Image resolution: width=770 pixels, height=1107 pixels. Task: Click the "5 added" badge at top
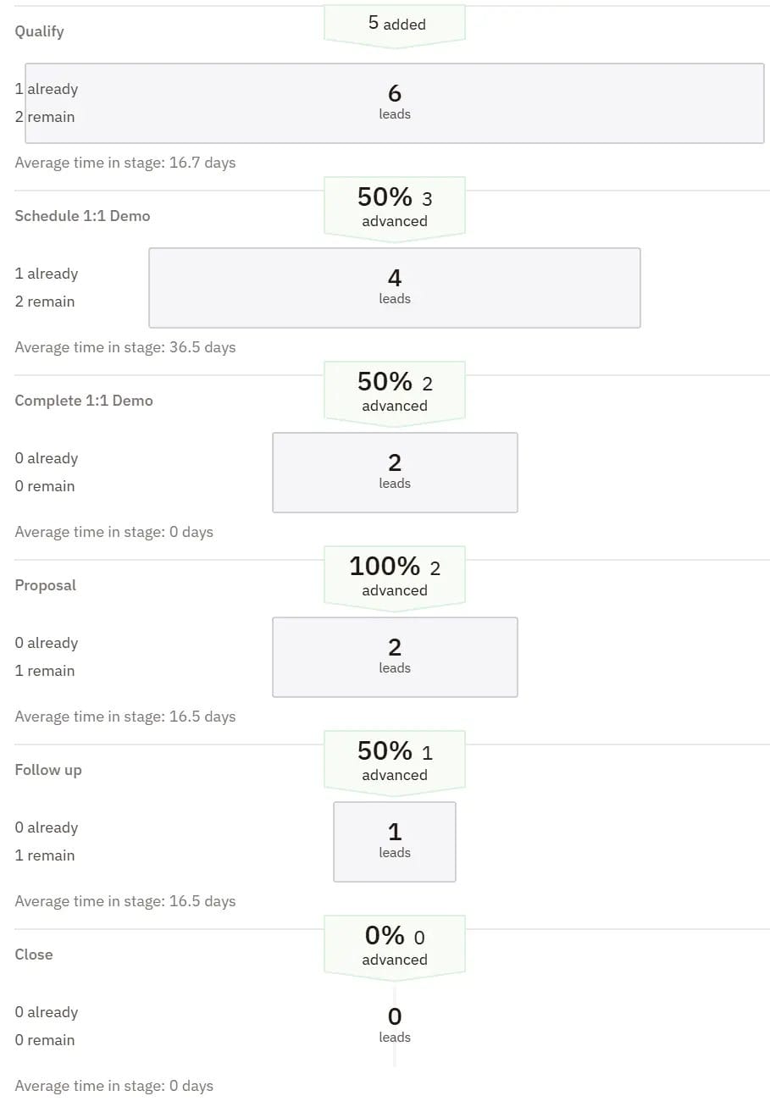(395, 24)
